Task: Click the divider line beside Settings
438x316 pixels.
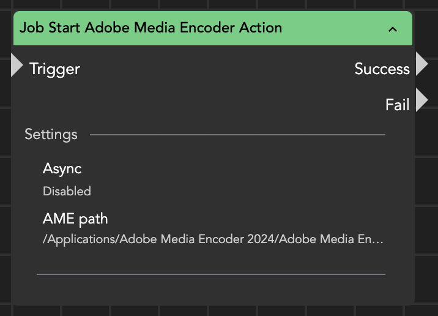Action: tap(237, 134)
